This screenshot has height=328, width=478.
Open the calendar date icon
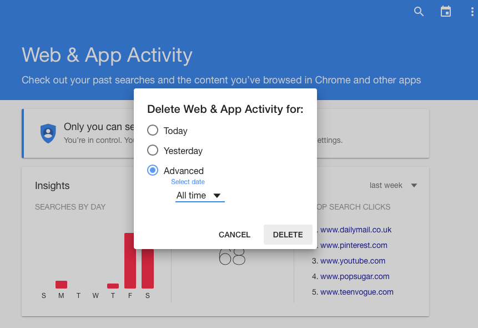point(446,12)
